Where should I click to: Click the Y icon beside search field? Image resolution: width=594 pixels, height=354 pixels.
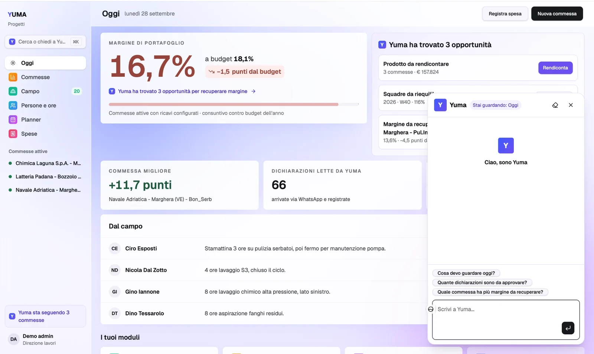click(x=12, y=42)
